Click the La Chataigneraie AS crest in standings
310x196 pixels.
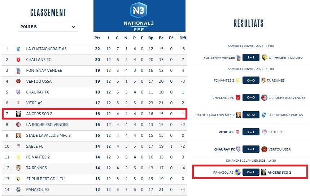(x=18, y=49)
